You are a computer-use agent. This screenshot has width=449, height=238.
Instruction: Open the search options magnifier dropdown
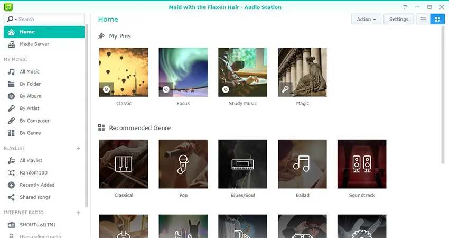point(12,19)
